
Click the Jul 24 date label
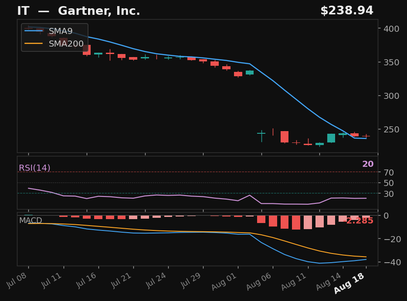156,281
